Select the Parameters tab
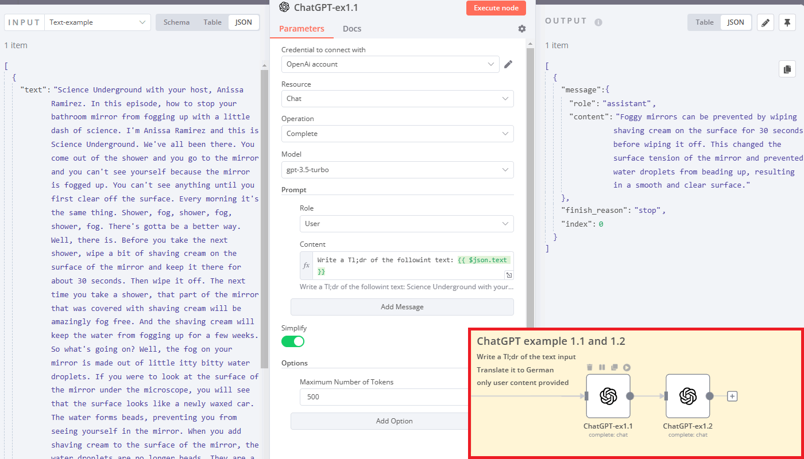804x459 pixels. (301, 28)
